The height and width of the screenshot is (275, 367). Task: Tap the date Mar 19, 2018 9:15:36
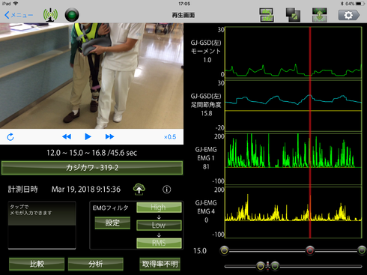coord(86,190)
